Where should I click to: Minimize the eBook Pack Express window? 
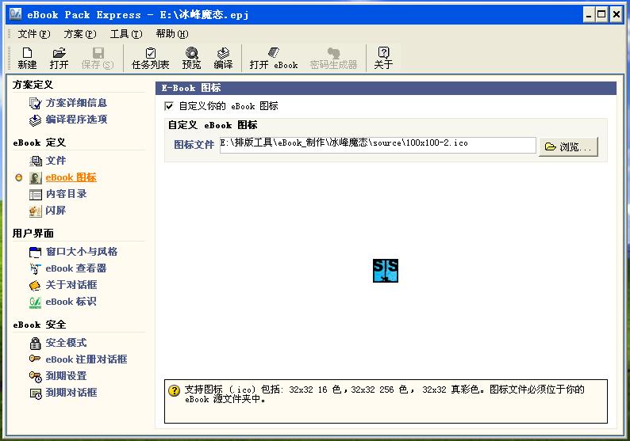tap(589, 15)
